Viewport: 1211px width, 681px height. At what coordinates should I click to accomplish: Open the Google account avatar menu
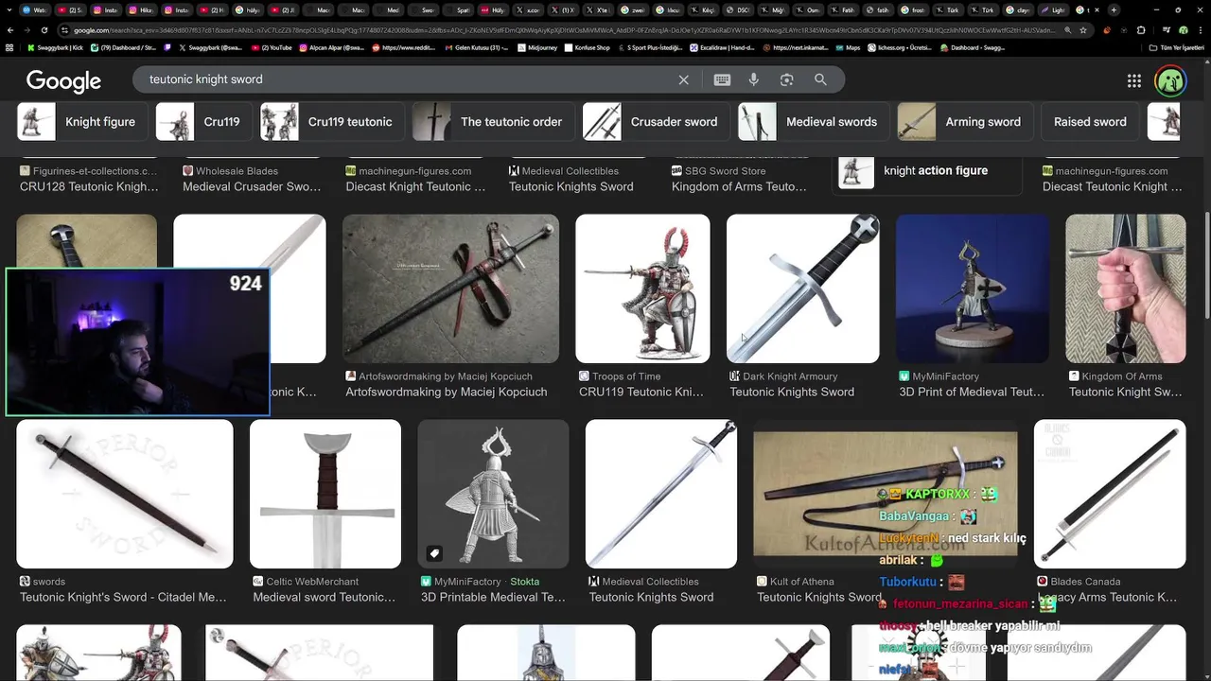click(x=1170, y=81)
